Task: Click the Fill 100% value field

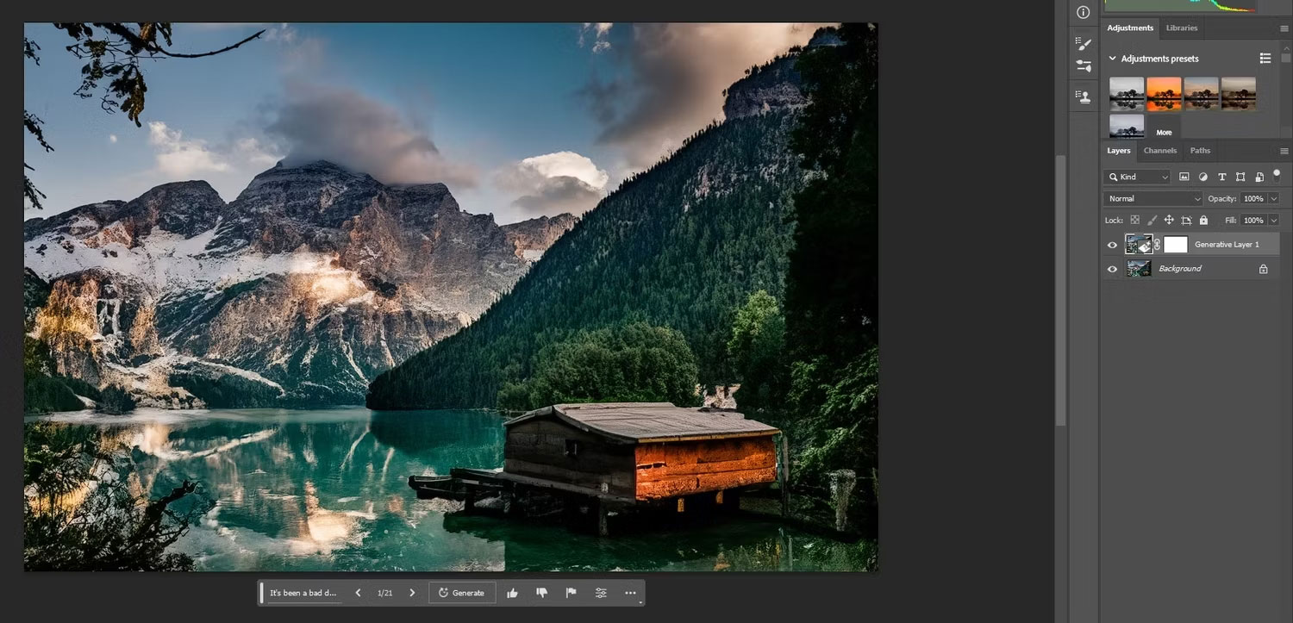Action: coord(1254,221)
